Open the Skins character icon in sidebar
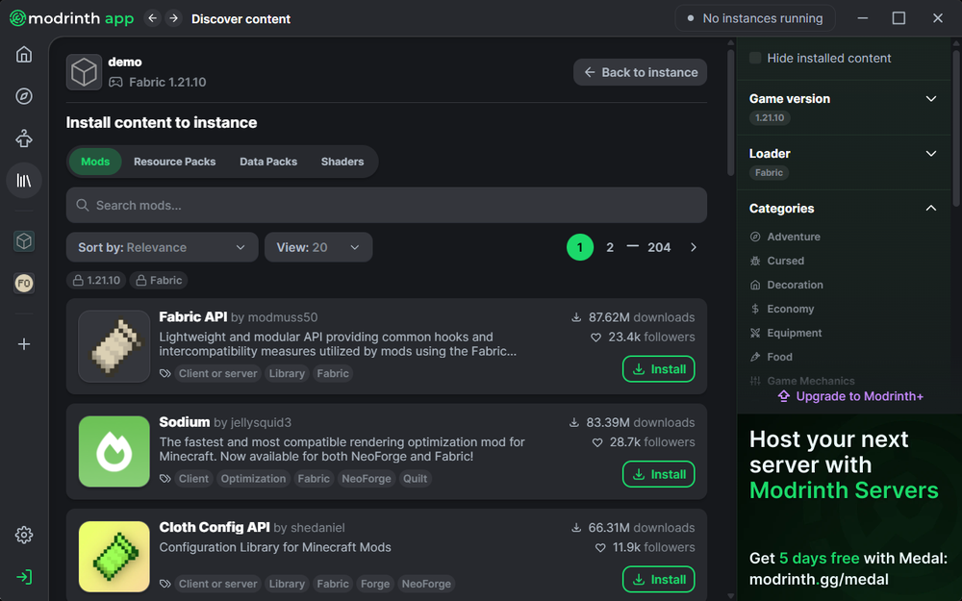962x601 pixels. coord(24,138)
